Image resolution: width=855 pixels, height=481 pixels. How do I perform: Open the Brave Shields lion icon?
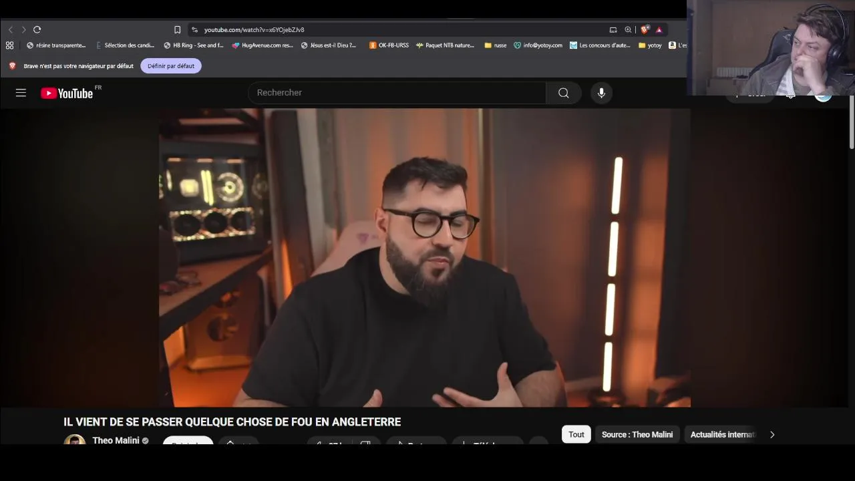click(645, 29)
